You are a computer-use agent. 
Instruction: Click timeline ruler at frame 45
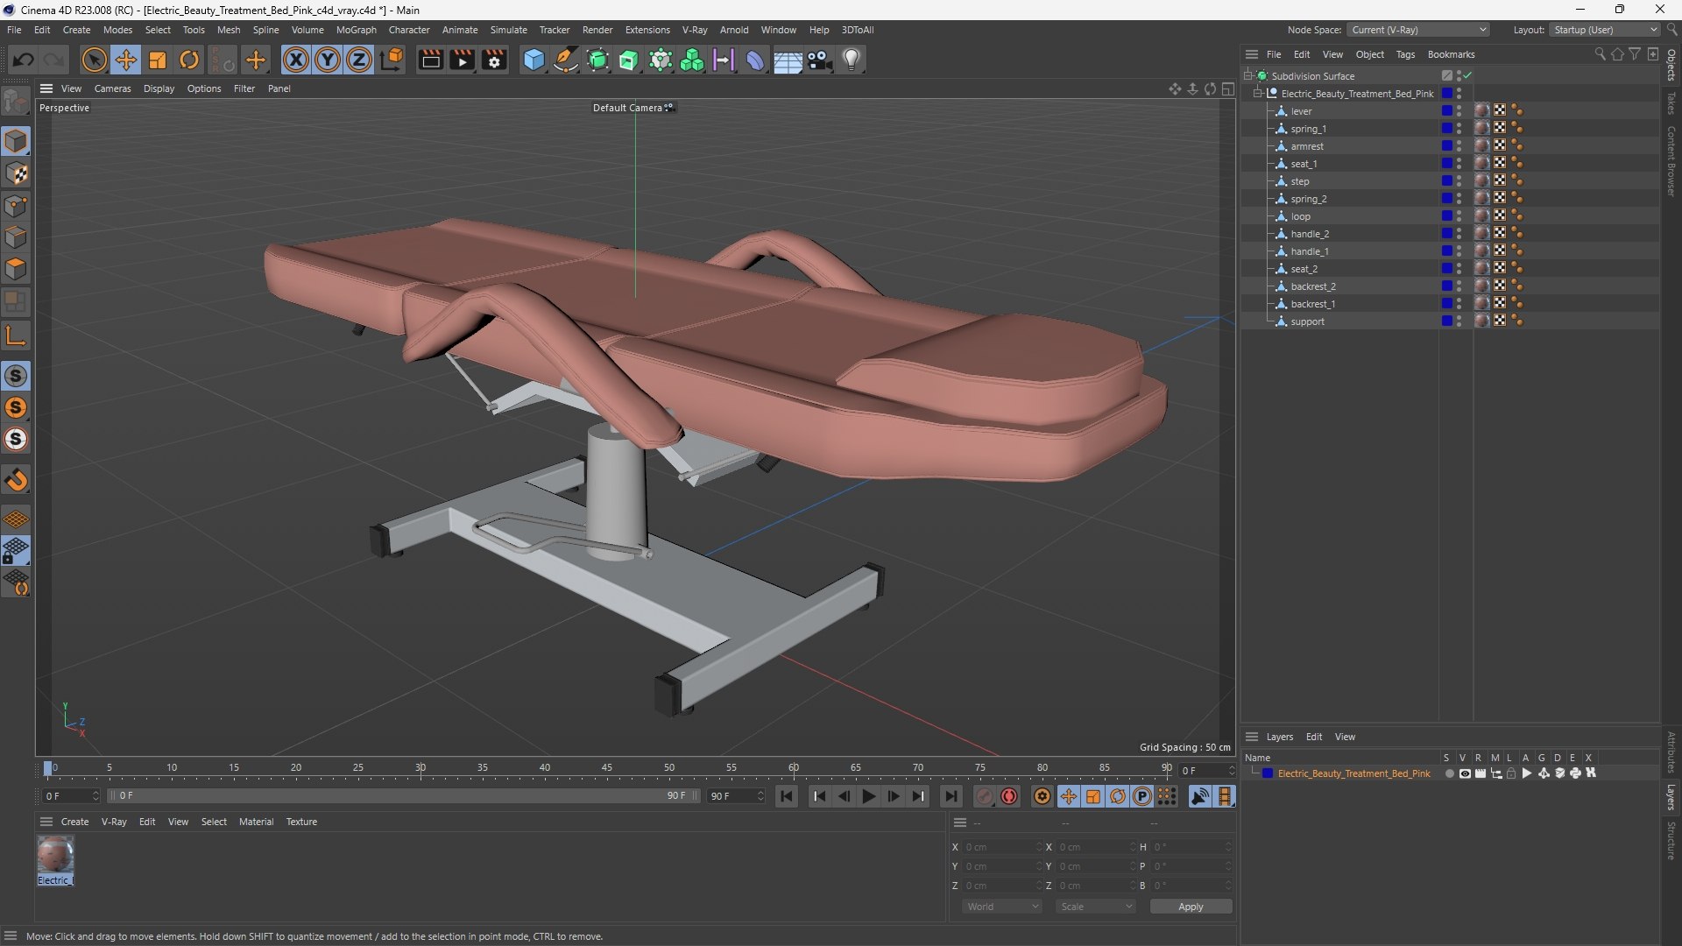point(607,768)
